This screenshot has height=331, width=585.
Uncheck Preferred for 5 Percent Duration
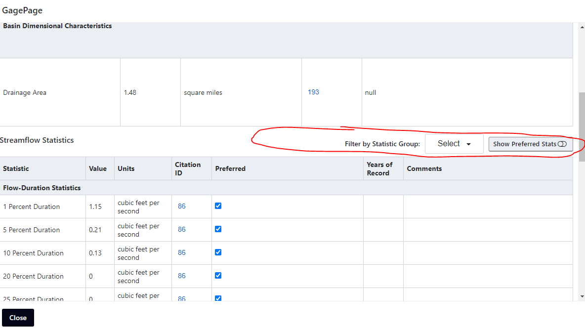click(x=218, y=229)
